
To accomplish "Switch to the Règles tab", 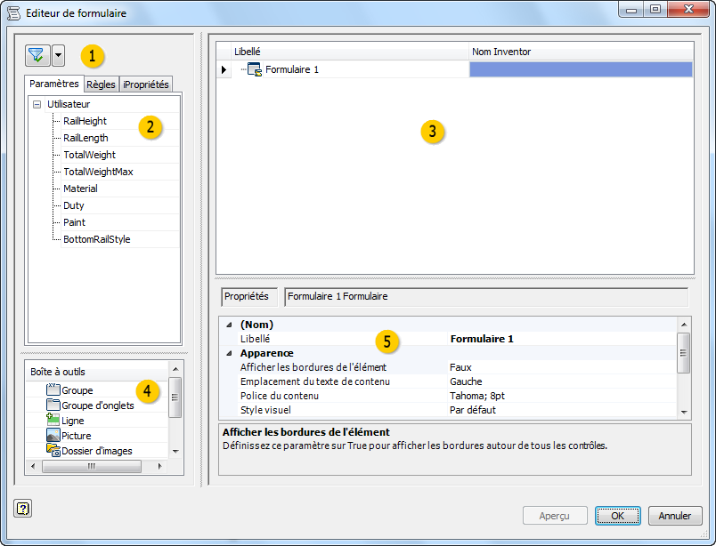I will 101,84.
